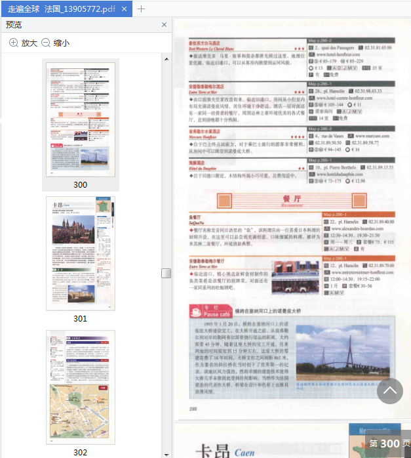
Task: Click the thumbnail scrollbar up arrow
Action: tap(166, 59)
